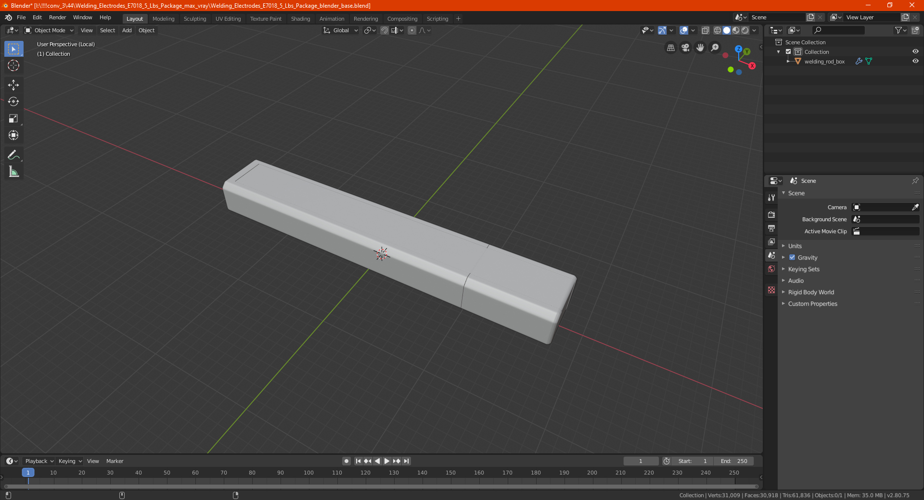Click the Z axis on the navigation gizmo

738,49
